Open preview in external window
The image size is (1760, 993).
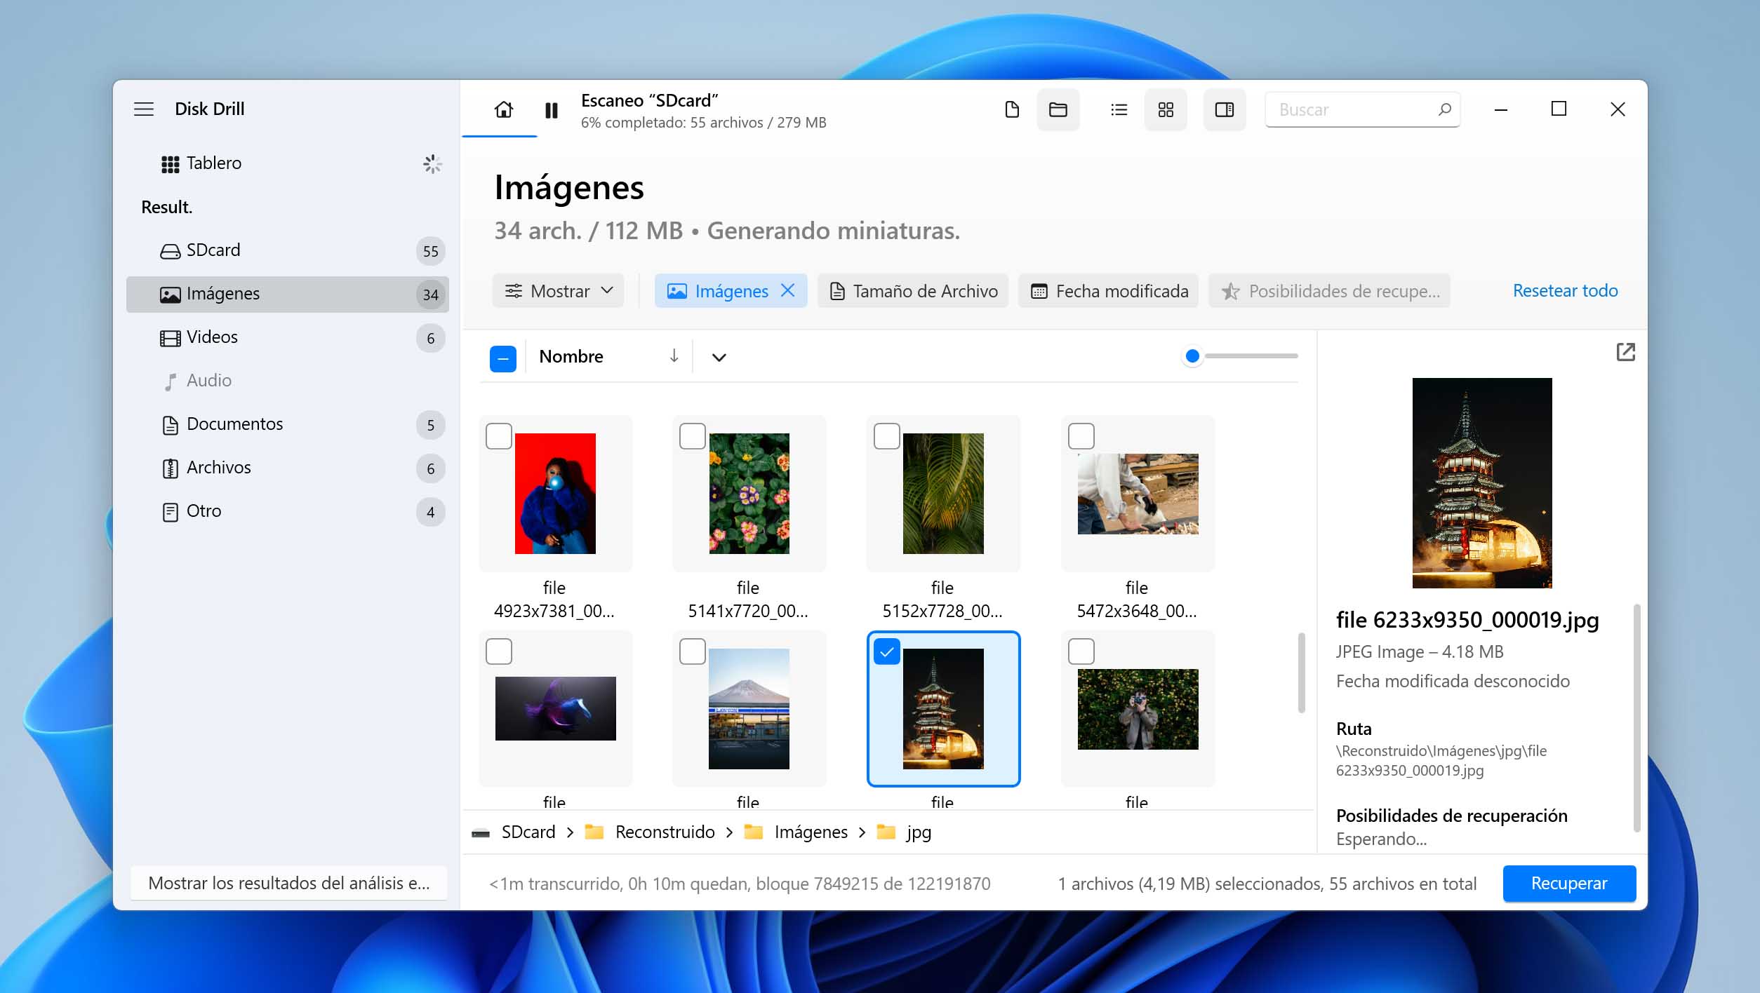pyautogui.click(x=1625, y=352)
